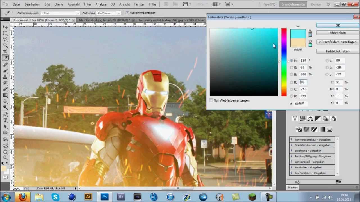Toggle Quick Mask mode icon

[5, 177]
